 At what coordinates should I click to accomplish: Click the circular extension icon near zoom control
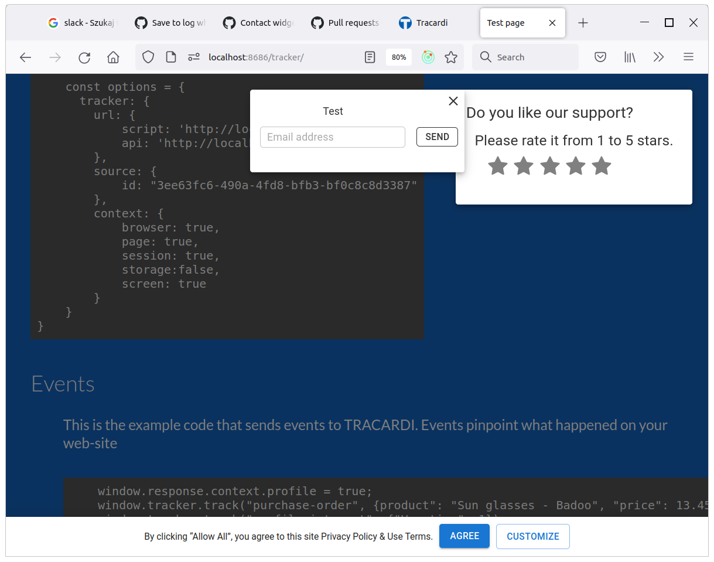click(x=428, y=57)
